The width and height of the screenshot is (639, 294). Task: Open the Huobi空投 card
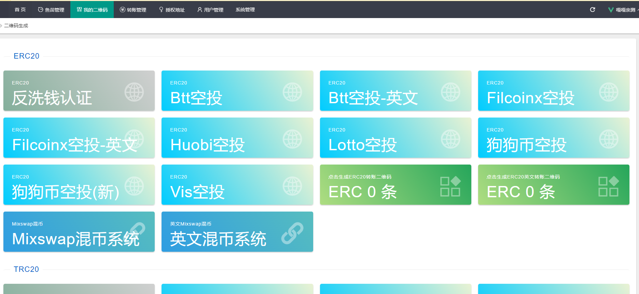tap(237, 138)
